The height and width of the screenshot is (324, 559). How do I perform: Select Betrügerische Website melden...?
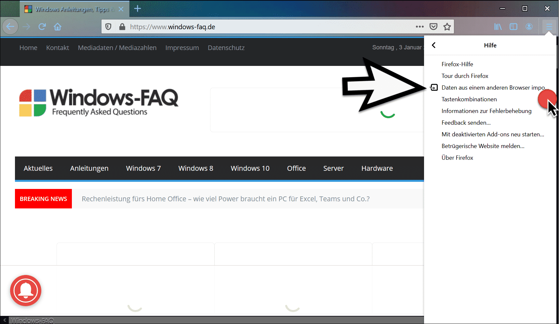pyautogui.click(x=483, y=146)
